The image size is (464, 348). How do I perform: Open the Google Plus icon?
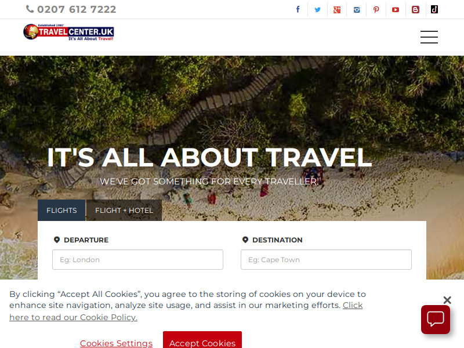click(337, 10)
